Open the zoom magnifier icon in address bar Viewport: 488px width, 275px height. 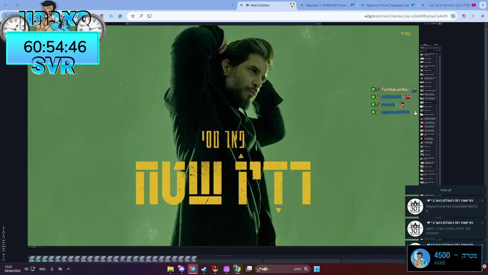point(141,16)
